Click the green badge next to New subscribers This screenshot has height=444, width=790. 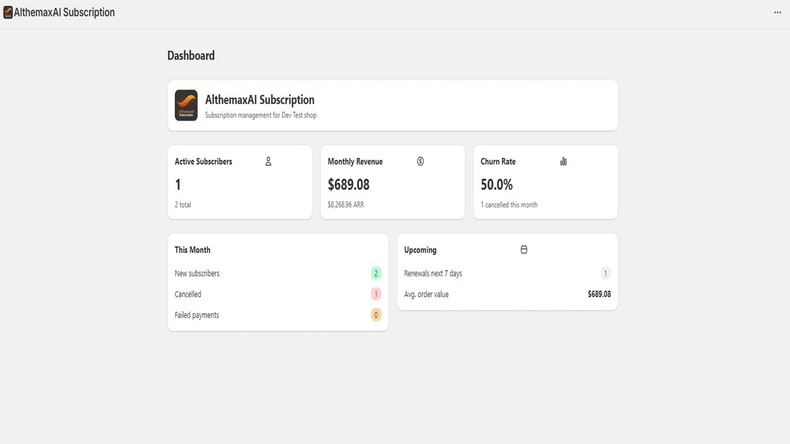tap(376, 273)
